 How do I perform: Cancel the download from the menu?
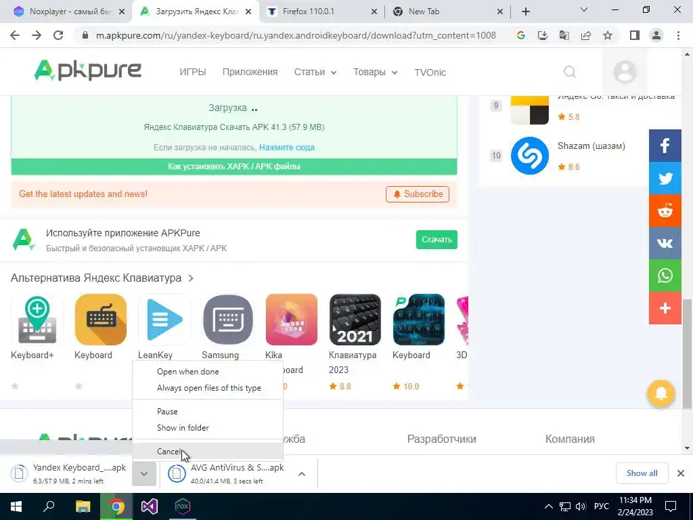[207, 452]
